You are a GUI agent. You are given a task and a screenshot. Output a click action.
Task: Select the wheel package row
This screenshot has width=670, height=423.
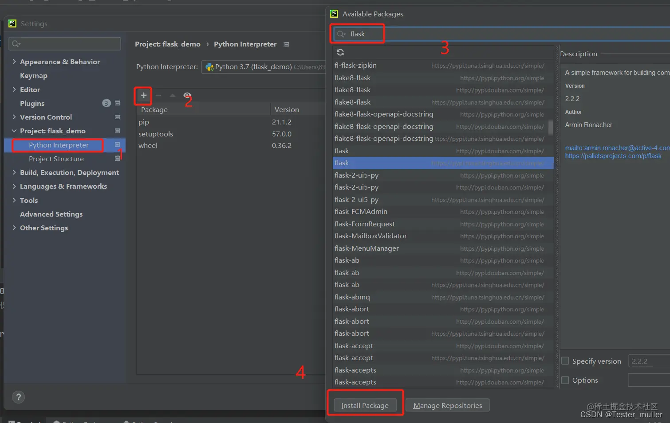pos(231,145)
